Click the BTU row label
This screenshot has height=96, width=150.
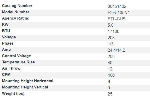pyautogui.click(x=6, y=31)
